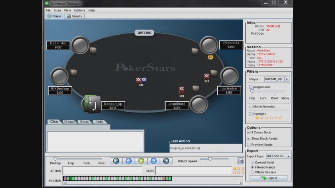Enable the progression checkbox
The width and height of the screenshot is (335, 188).
click(x=251, y=87)
